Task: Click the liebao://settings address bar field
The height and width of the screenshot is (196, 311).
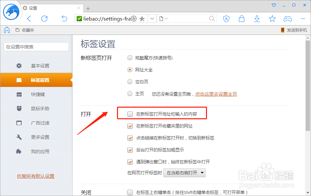Action: pyautogui.click(x=107, y=19)
